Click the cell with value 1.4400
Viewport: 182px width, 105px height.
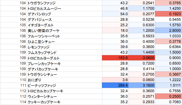142,52
